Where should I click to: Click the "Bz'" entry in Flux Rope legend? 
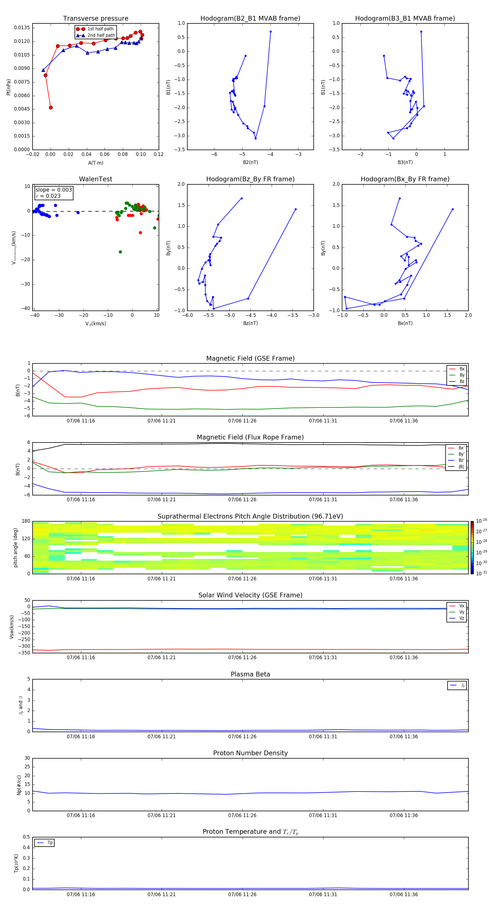point(456,460)
